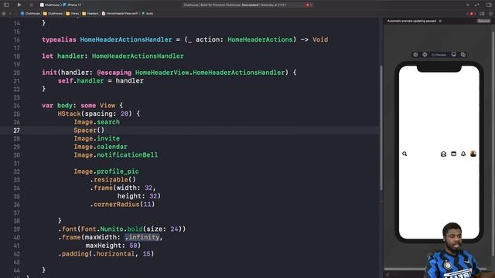Viewport: 495px width, 278px height.
Task: Click 'typealias' keyword on line 16
Action: (59, 39)
